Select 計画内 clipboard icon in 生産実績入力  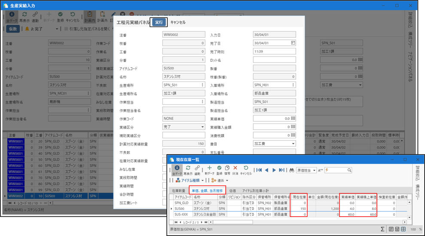pyautogui.click(x=90, y=14)
